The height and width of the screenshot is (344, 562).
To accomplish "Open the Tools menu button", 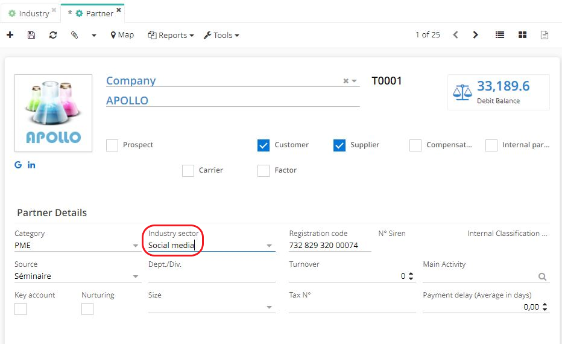I will click(221, 35).
